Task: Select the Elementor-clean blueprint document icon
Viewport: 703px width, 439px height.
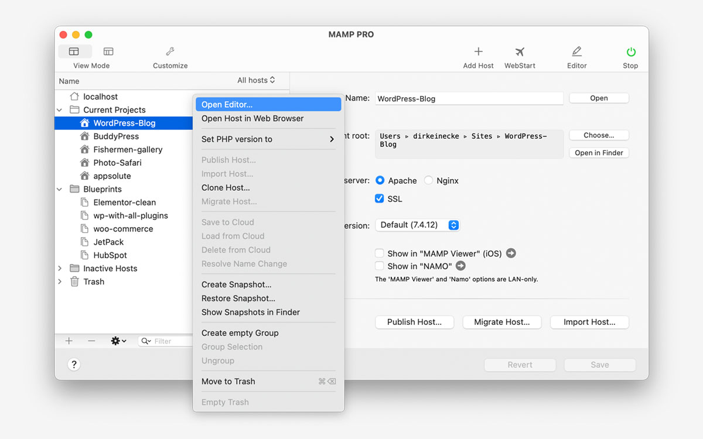Action: pyautogui.click(x=84, y=203)
